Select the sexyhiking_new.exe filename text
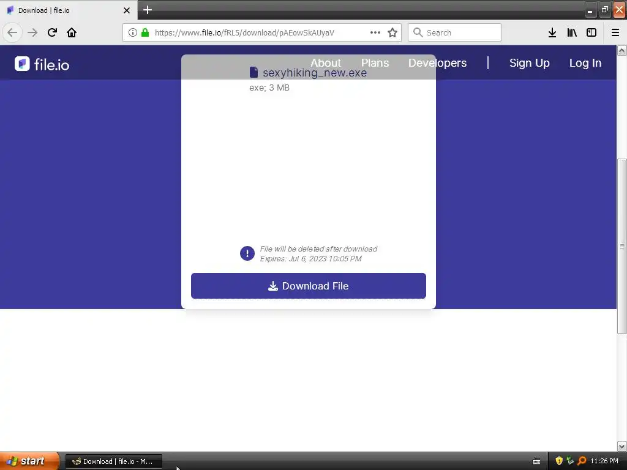The image size is (627, 470). pos(315,73)
